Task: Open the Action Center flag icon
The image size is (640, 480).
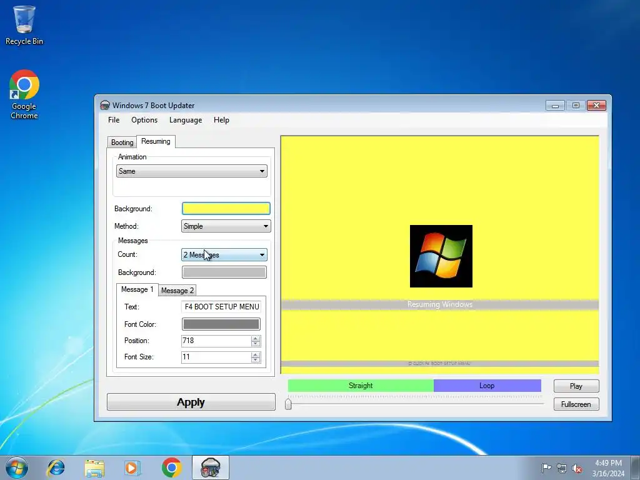Action: coord(546,467)
